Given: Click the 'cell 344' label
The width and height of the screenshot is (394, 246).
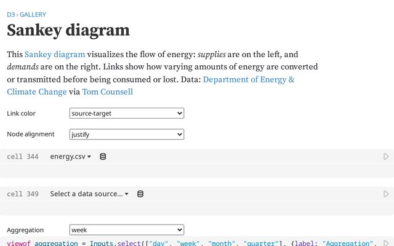Looking at the screenshot, I should [x=23, y=157].
